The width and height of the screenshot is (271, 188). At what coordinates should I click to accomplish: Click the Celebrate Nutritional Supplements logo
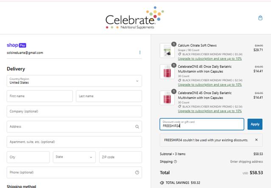tap(135, 18)
